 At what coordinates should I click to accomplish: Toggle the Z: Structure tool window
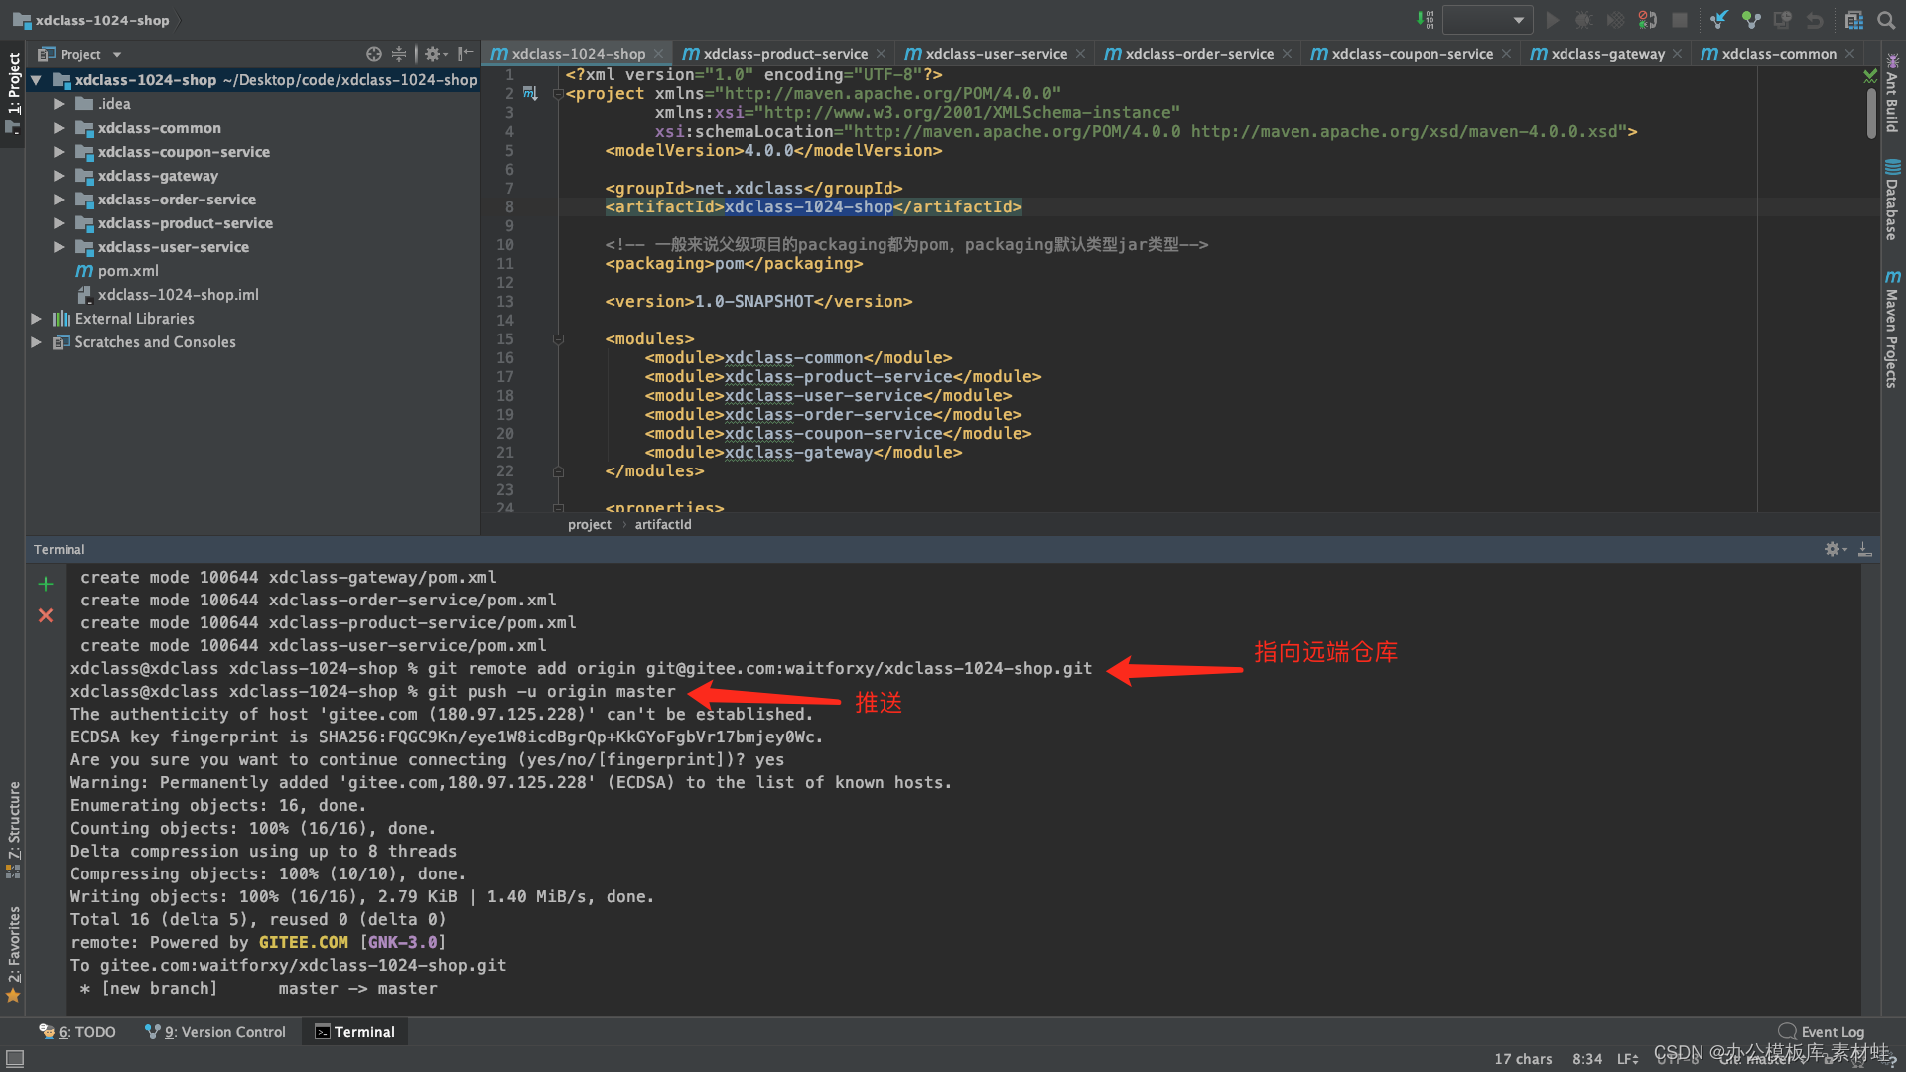(x=13, y=829)
